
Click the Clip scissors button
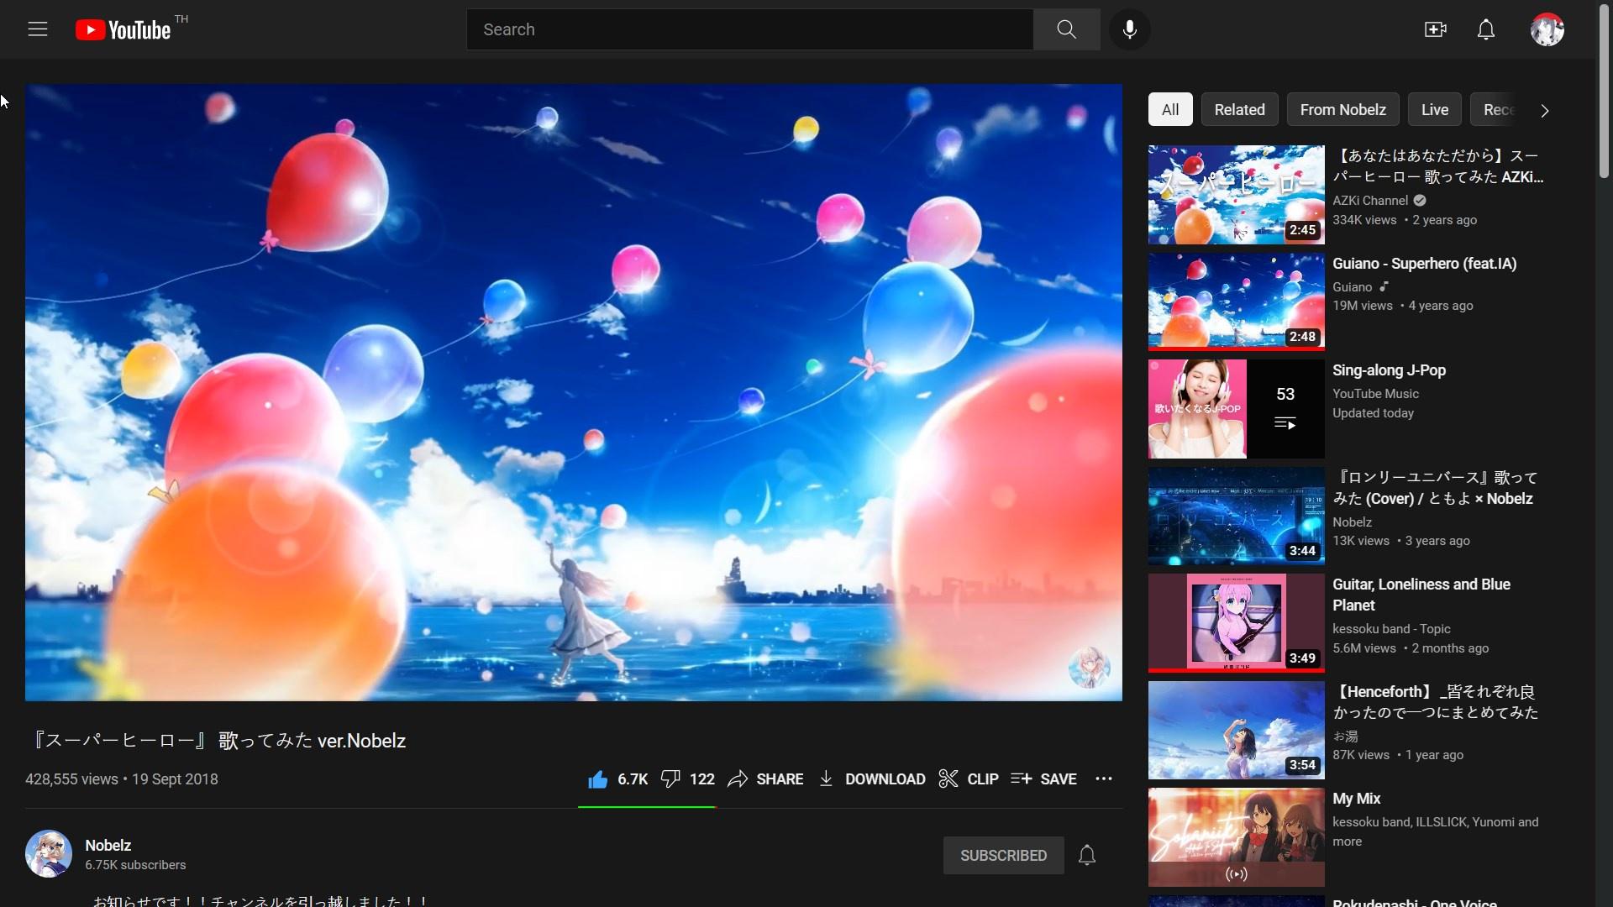point(968,779)
